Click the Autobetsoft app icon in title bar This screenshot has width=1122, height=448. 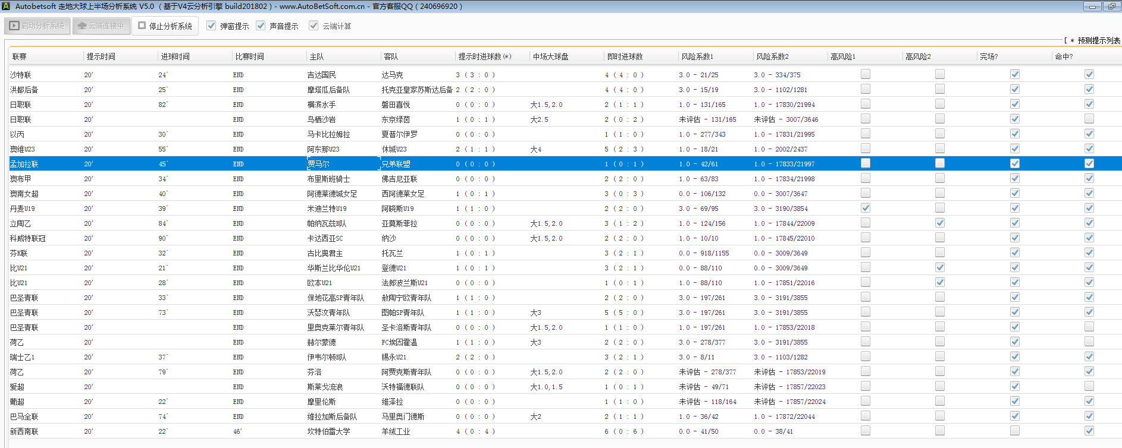6,6
